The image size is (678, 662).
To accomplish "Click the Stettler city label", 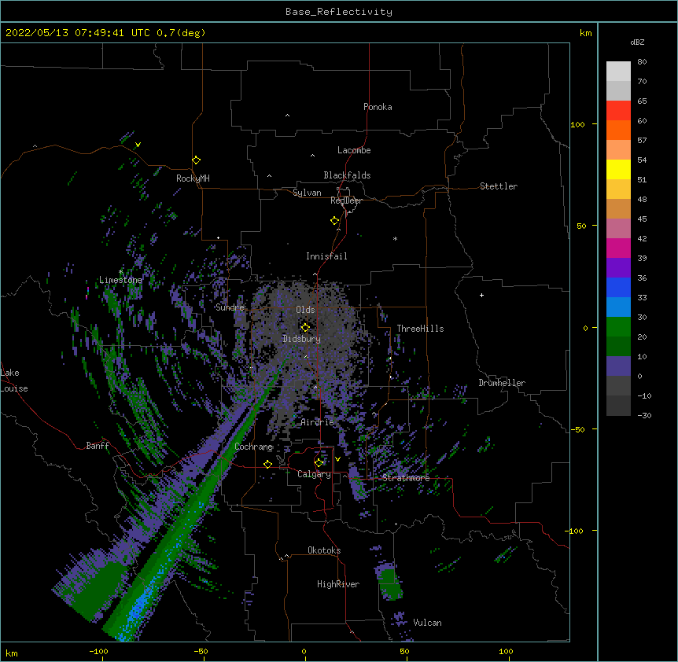I will point(499,186).
